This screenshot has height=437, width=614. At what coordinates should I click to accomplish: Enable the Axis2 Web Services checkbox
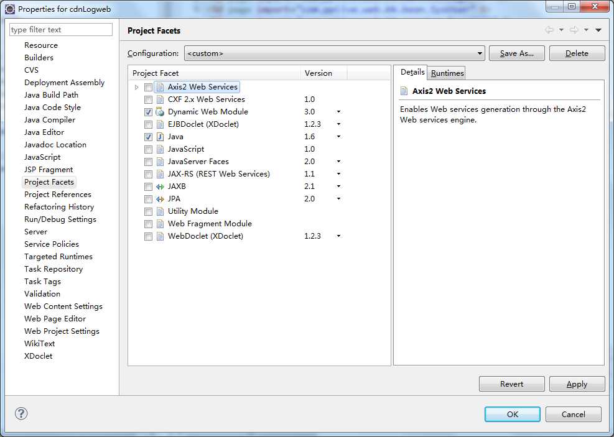(149, 87)
